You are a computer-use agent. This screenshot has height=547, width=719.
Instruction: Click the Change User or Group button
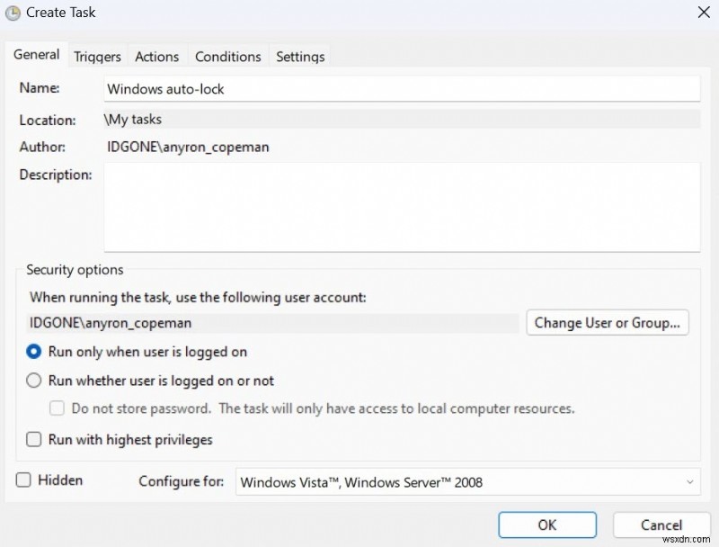click(x=608, y=323)
